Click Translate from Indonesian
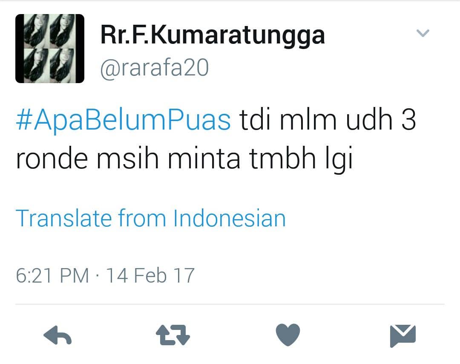This screenshot has height=364, width=460. (x=150, y=218)
